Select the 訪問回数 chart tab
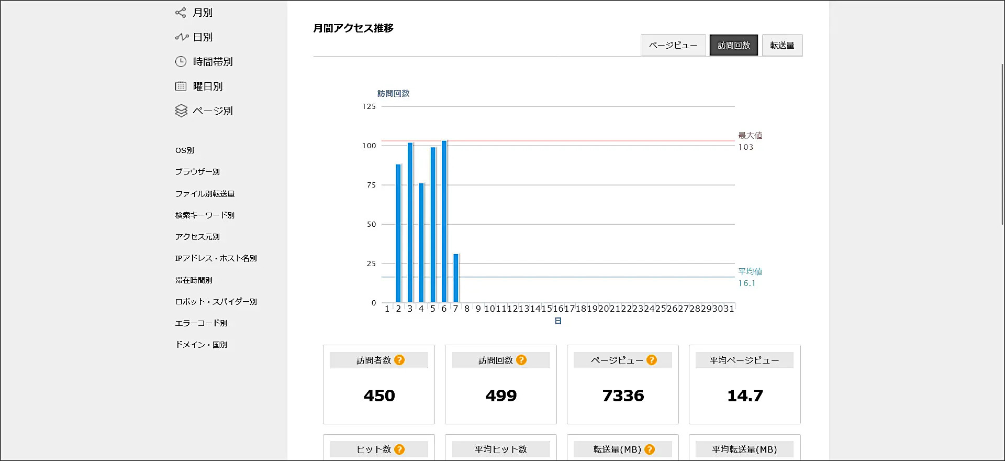Viewport: 1005px width, 461px height. 733,46
